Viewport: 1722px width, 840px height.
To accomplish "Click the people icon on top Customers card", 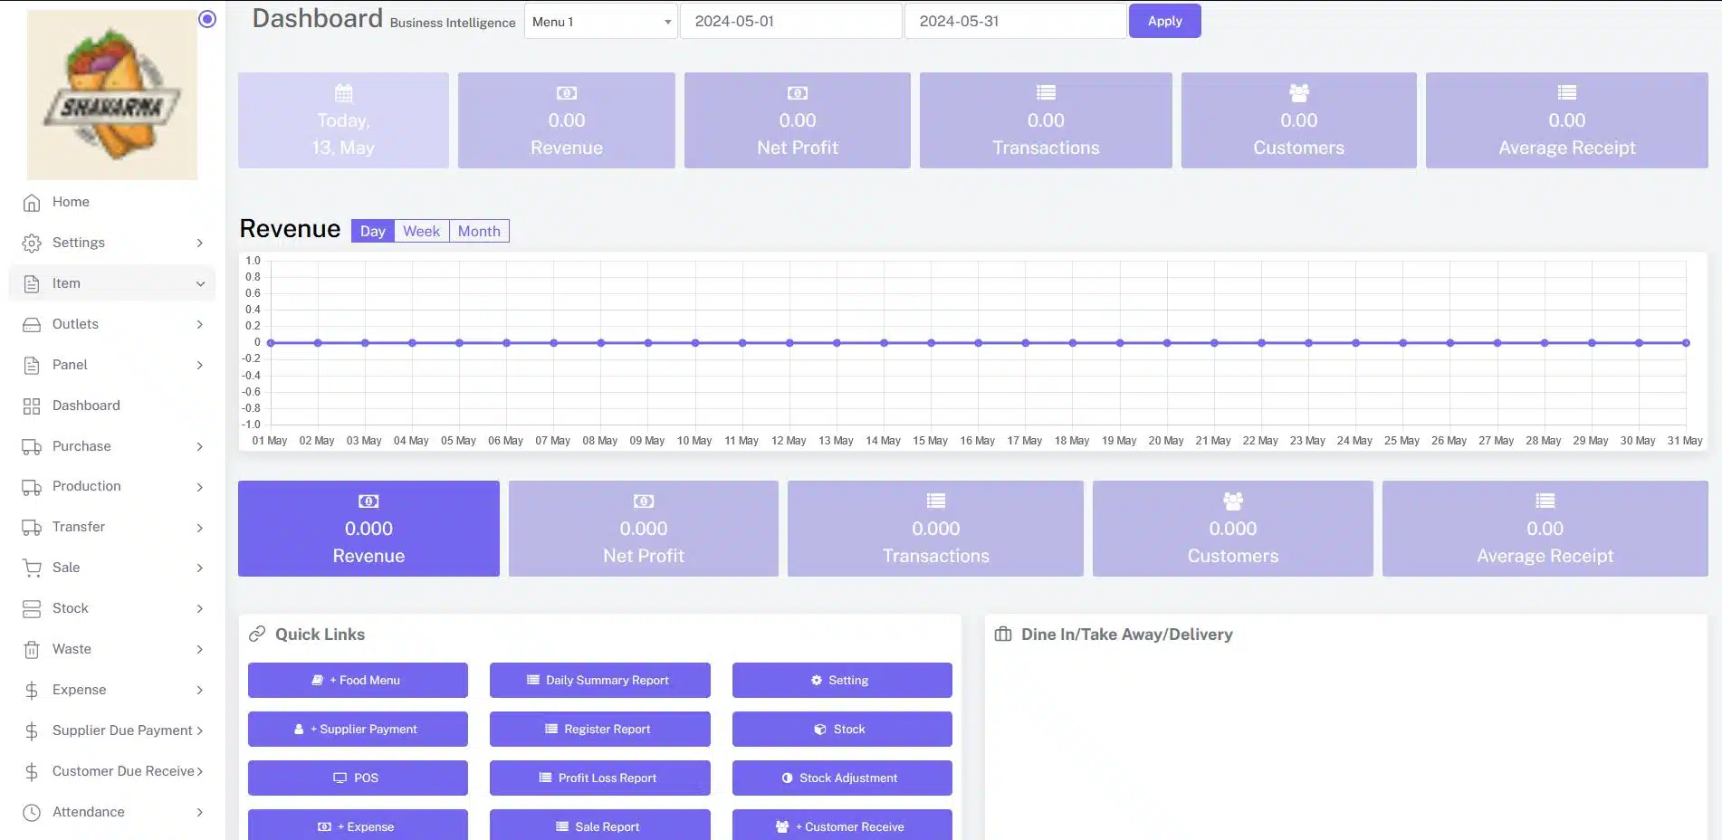I will (x=1299, y=92).
